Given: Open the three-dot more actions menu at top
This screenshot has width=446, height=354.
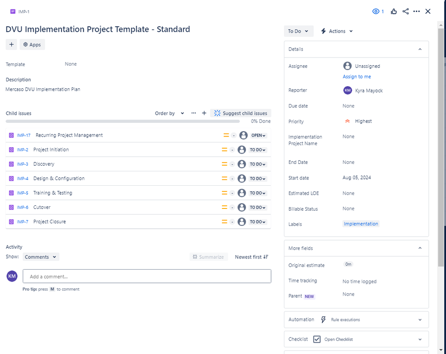Looking at the screenshot, I should 417,11.
